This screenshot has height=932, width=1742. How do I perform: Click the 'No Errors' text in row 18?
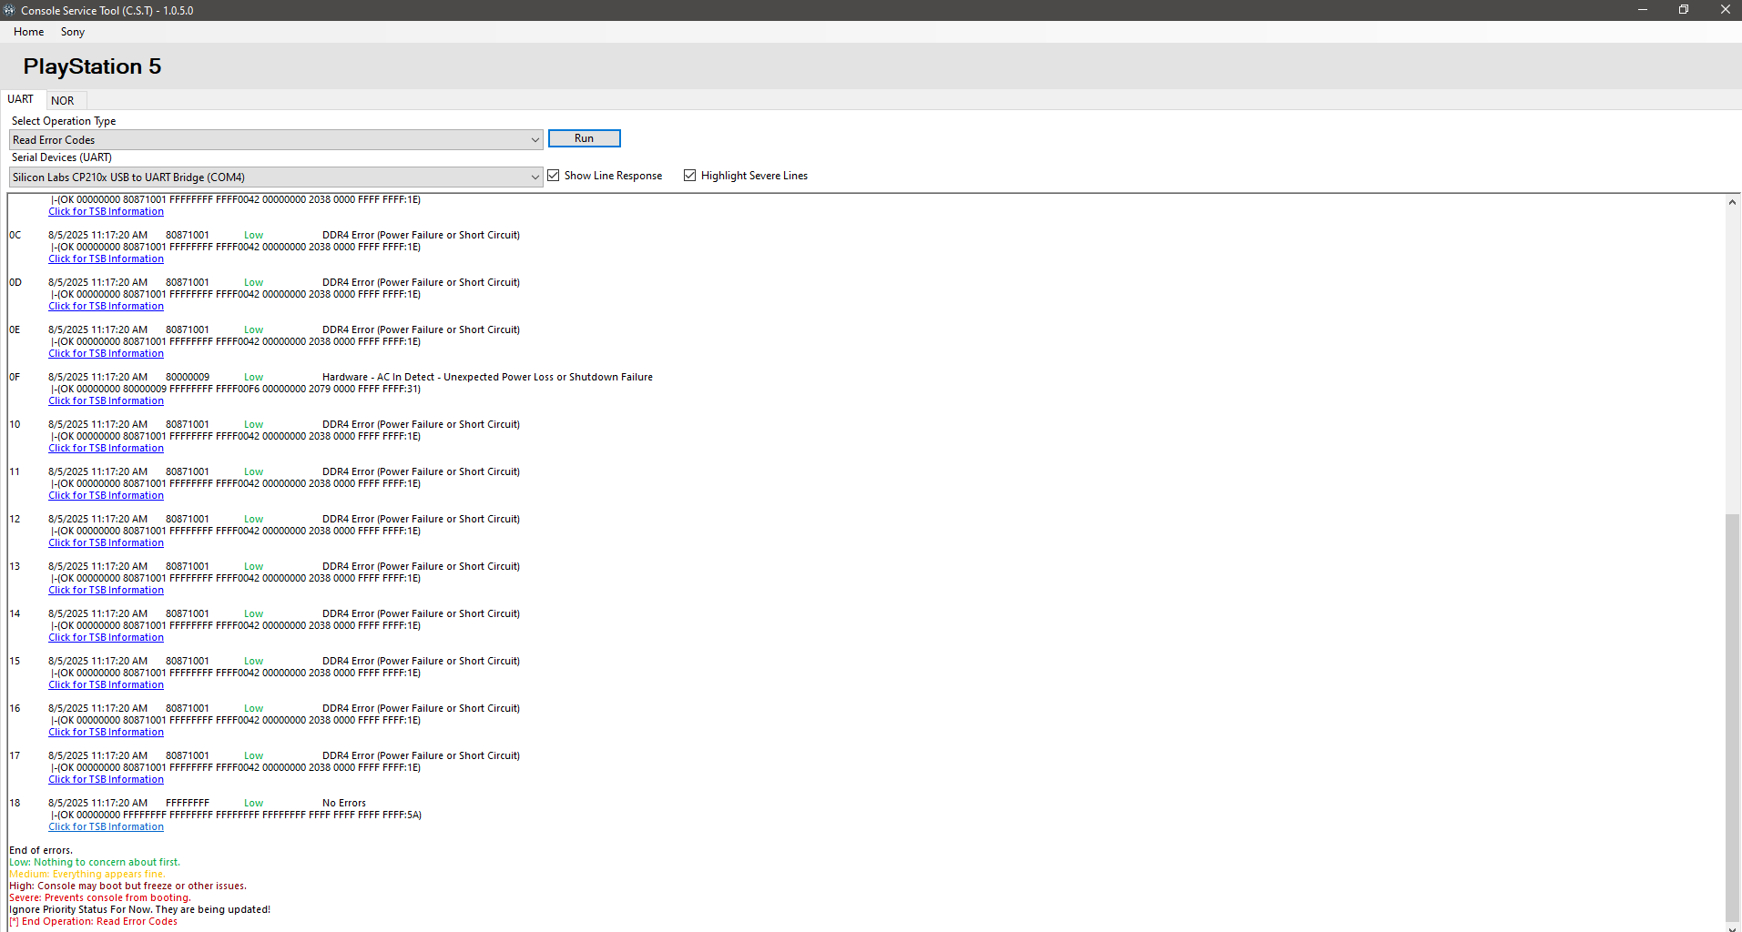point(344,804)
